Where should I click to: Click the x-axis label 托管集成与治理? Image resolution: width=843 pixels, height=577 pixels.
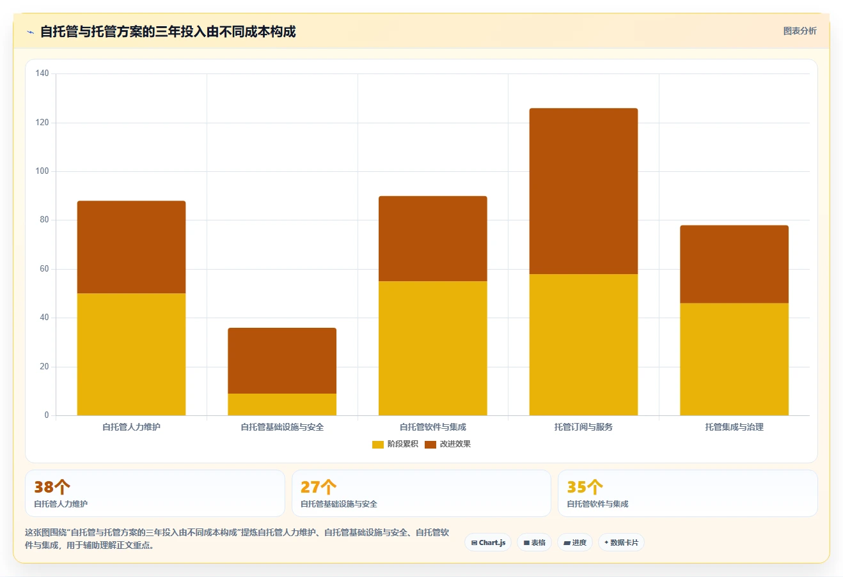point(734,427)
